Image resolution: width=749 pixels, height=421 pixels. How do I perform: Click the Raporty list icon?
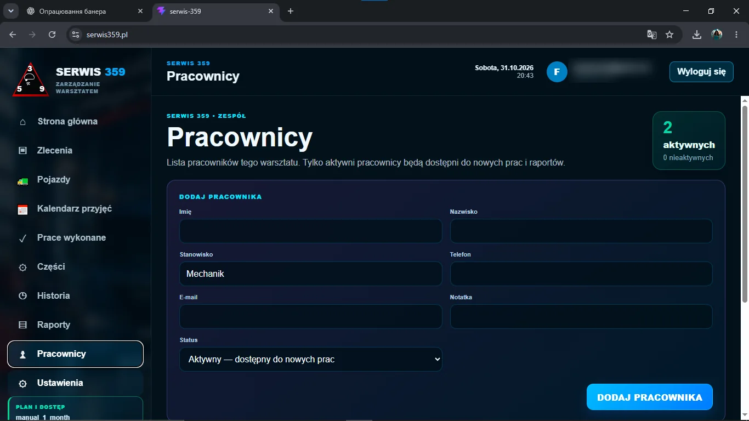click(22, 325)
